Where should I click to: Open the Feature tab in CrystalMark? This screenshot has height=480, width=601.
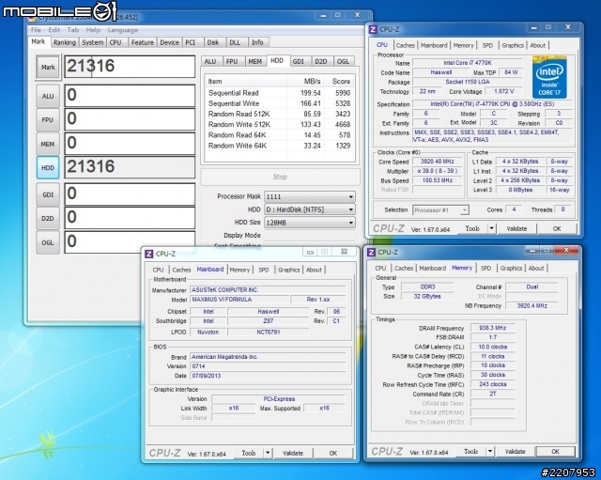tap(142, 42)
